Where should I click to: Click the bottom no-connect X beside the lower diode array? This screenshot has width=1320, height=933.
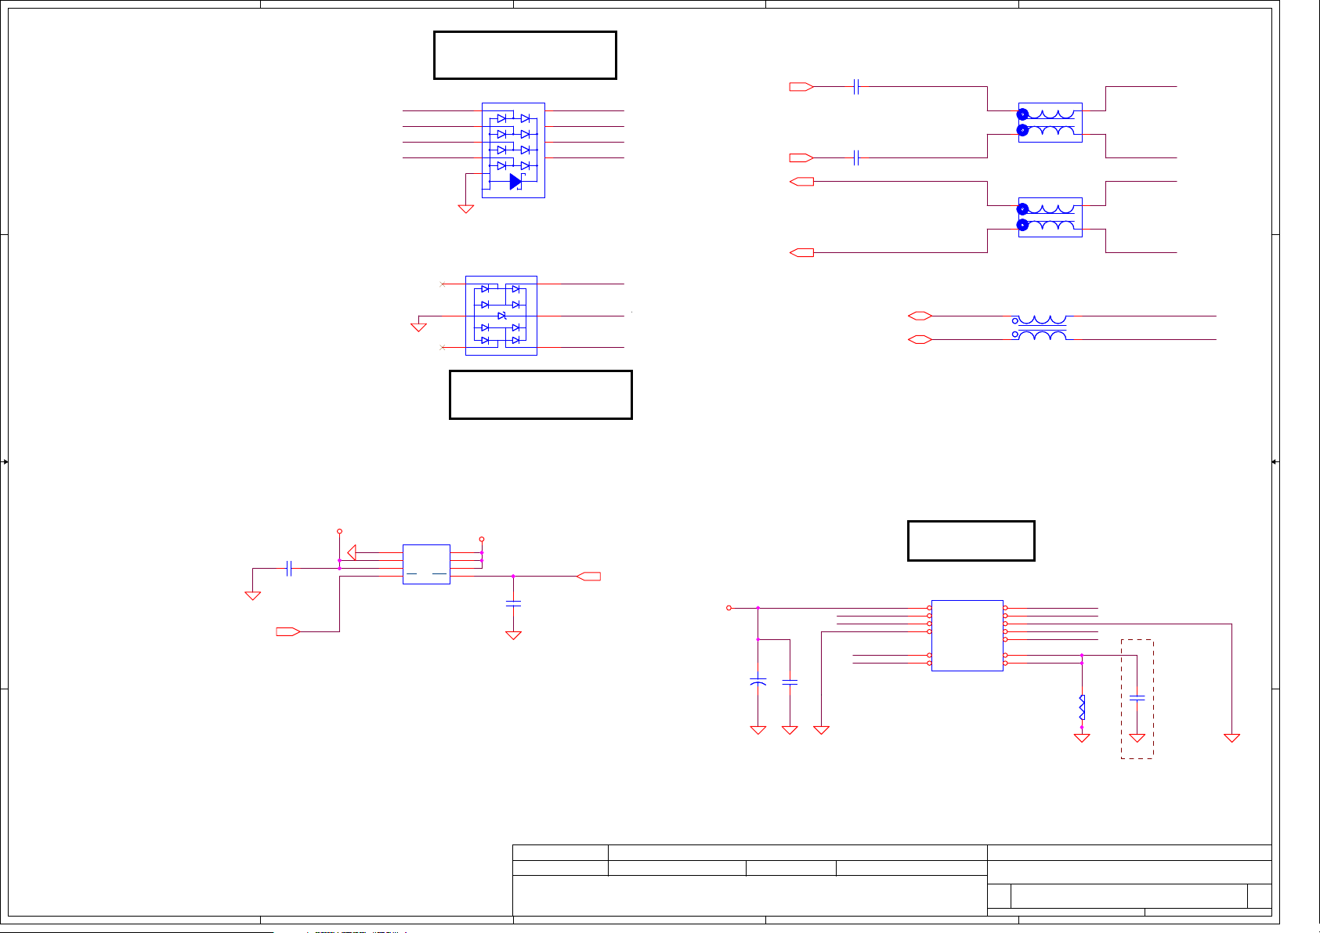point(443,347)
